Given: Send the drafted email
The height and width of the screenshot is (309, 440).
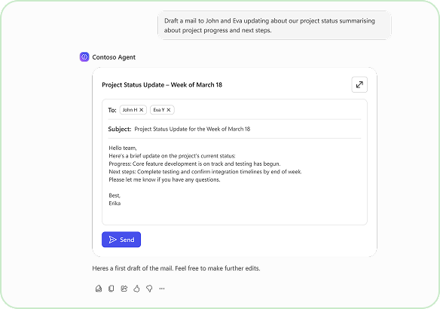Looking at the screenshot, I should click(121, 240).
